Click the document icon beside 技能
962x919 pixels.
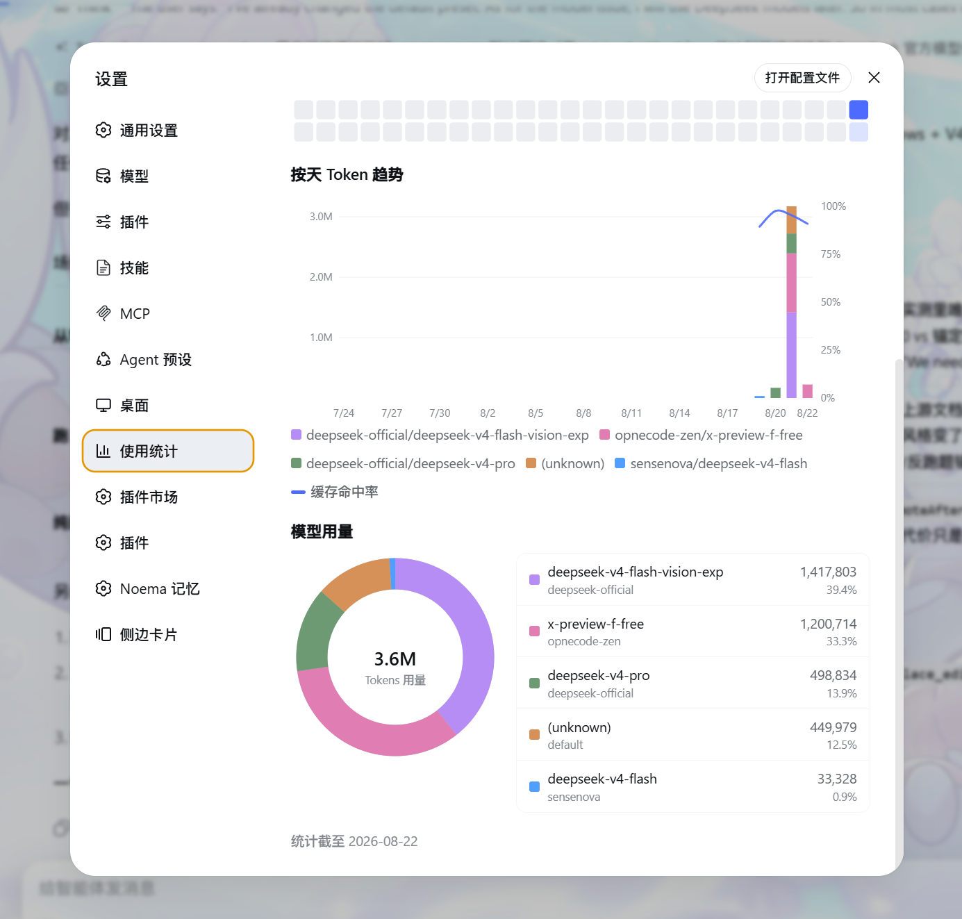(103, 267)
